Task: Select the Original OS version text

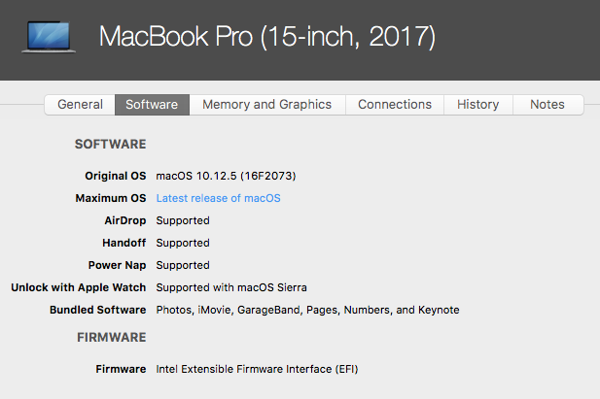Action: (x=226, y=176)
